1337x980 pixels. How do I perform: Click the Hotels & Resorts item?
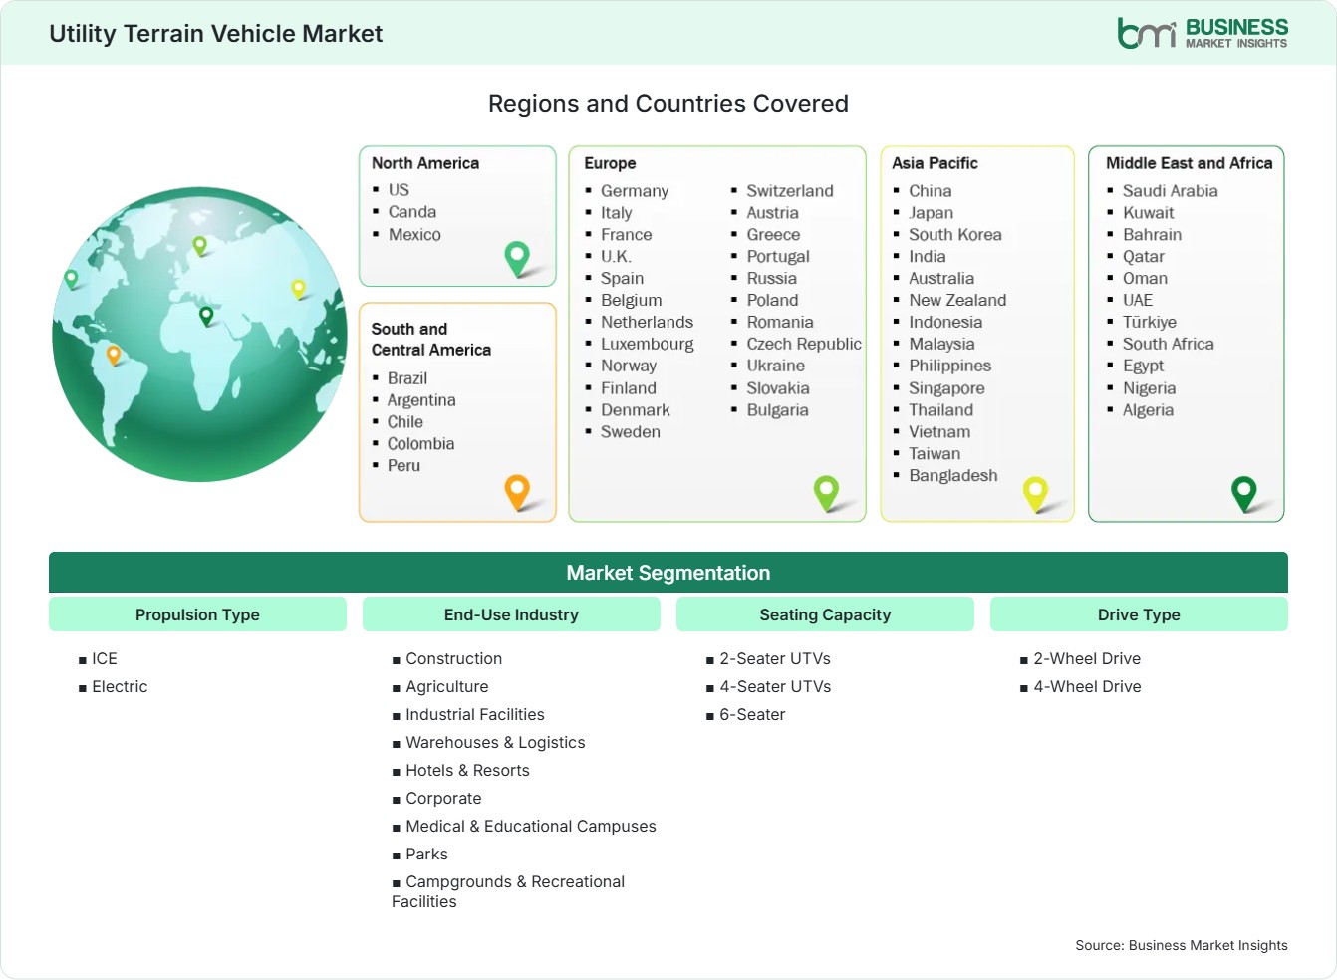pos(467,771)
